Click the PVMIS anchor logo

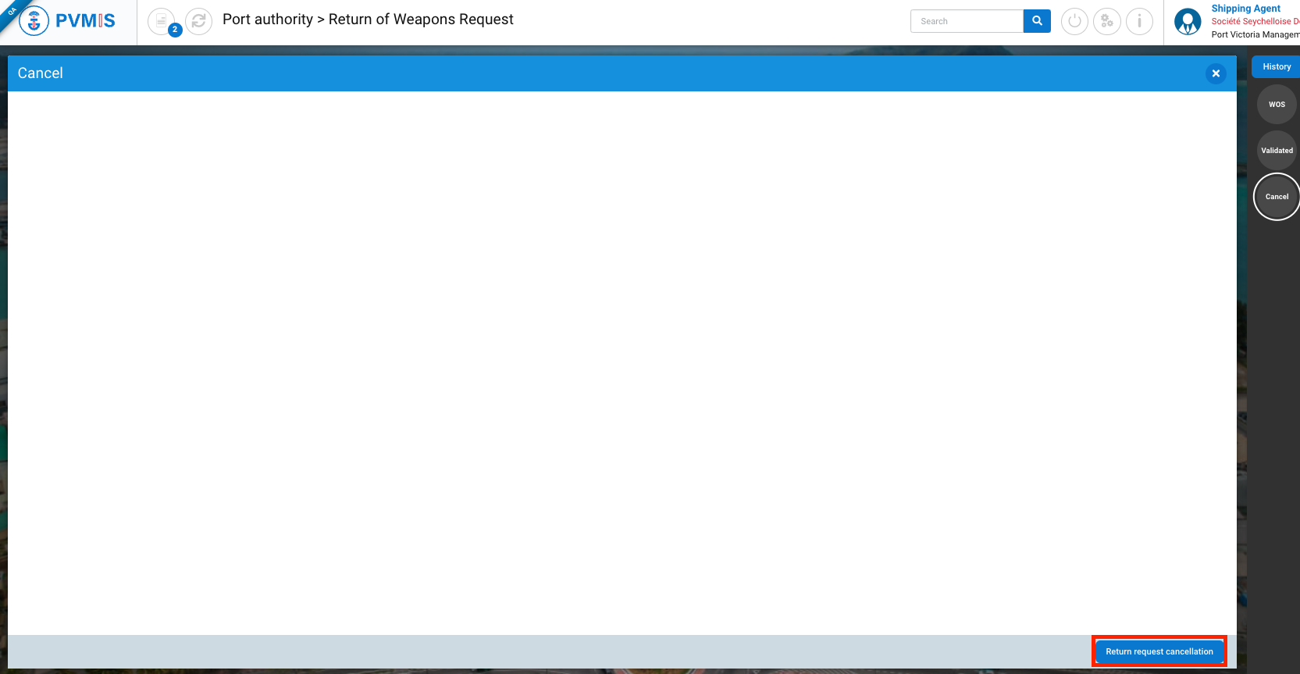[x=34, y=21]
